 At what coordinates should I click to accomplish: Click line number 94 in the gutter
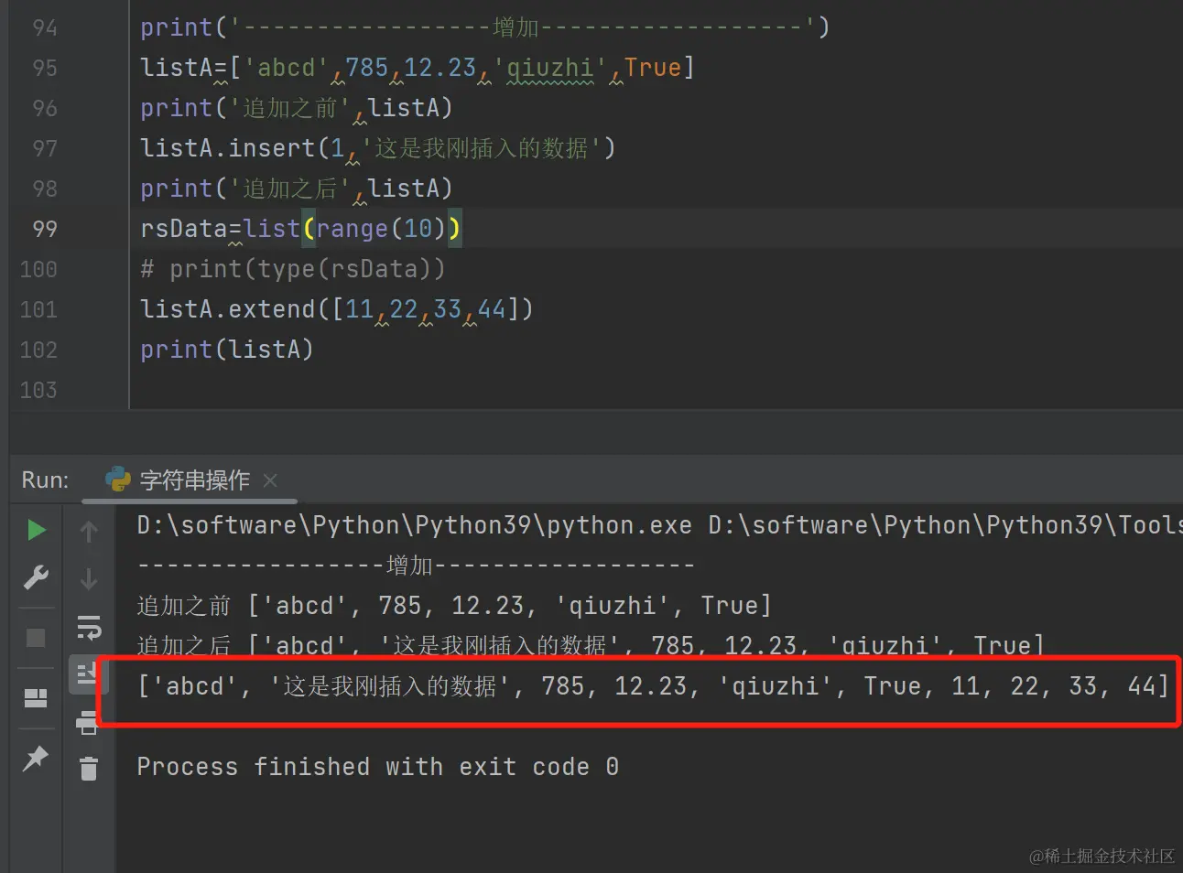click(x=44, y=27)
